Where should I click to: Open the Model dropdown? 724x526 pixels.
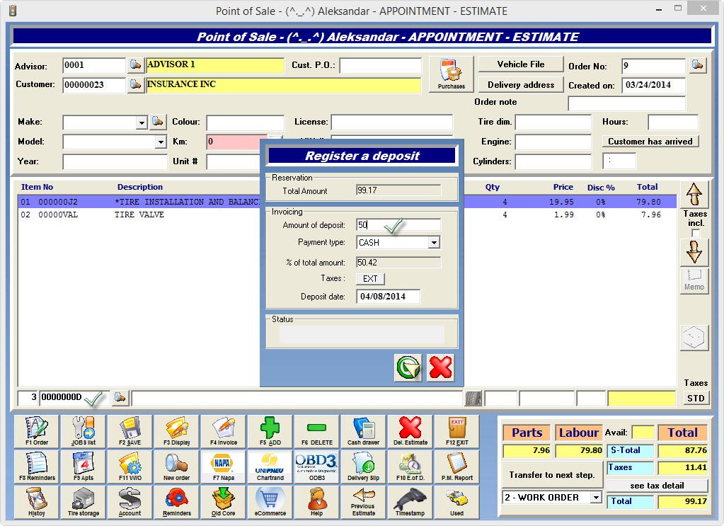click(x=161, y=142)
